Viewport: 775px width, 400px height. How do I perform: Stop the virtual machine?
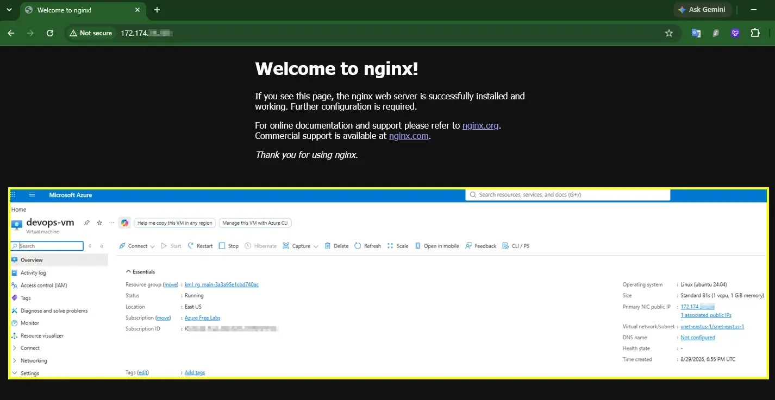click(229, 246)
